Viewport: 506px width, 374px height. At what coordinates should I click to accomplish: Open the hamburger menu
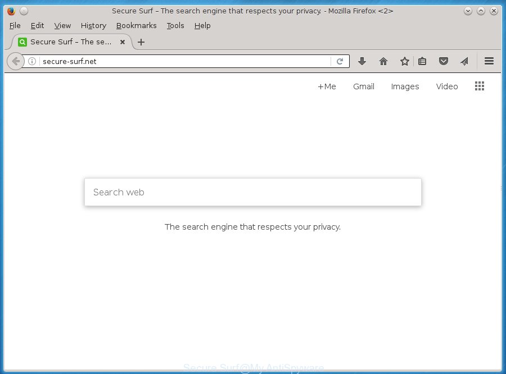coord(489,61)
